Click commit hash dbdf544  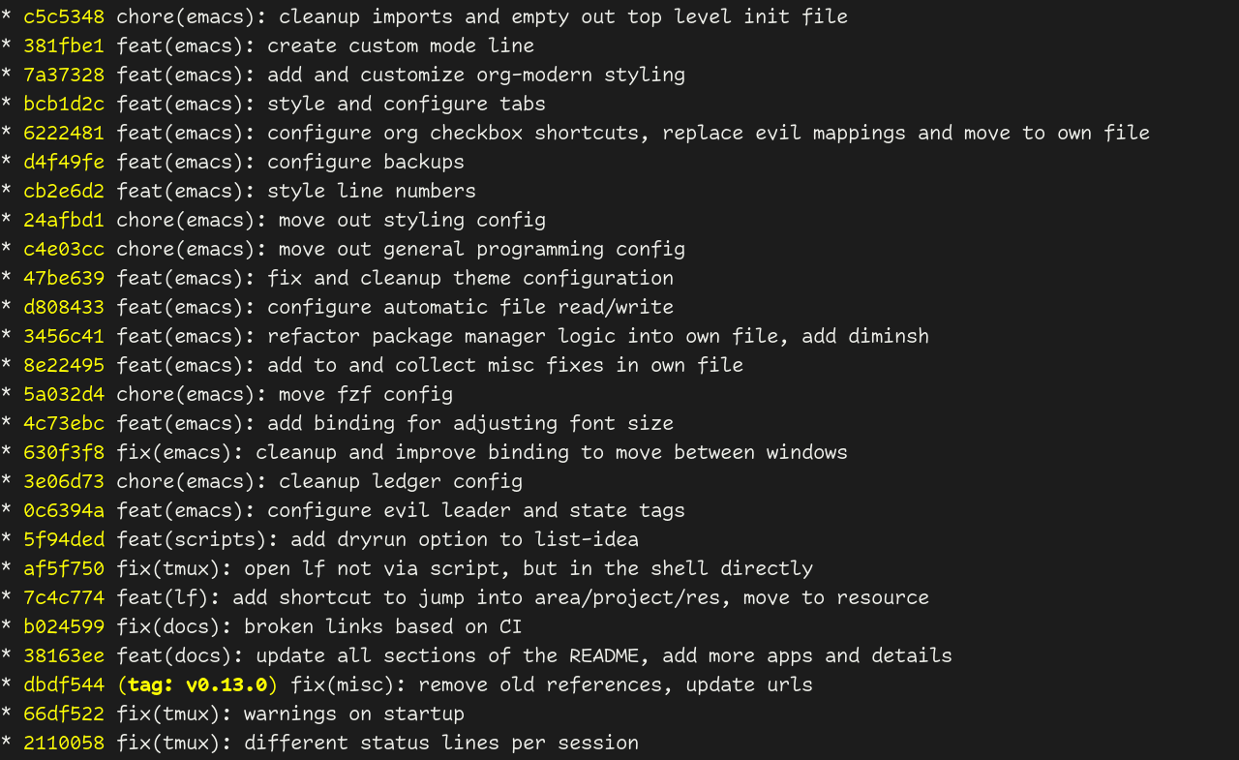tap(64, 684)
